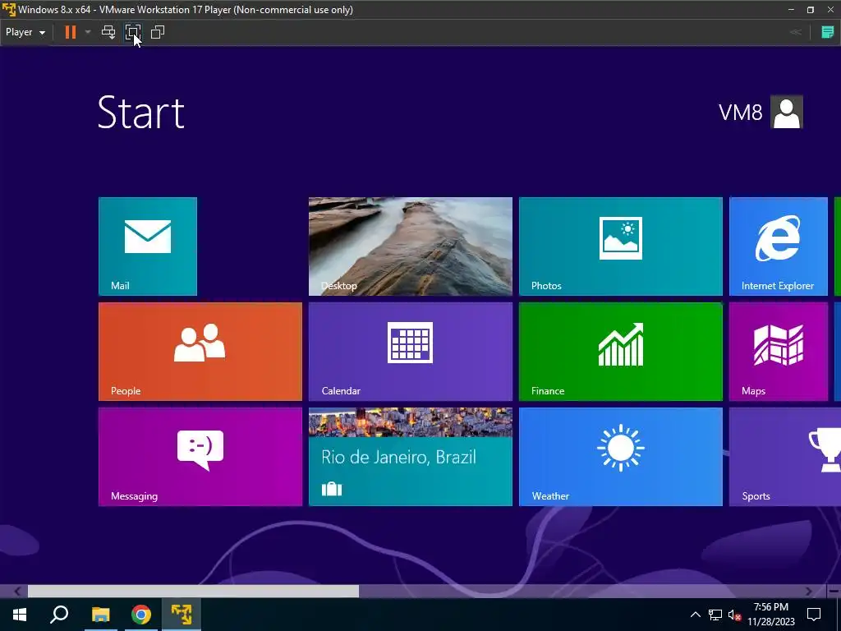The height and width of the screenshot is (631, 841).
Task: Click the horizontal scrollbar thumb
Action: (193, 591)
